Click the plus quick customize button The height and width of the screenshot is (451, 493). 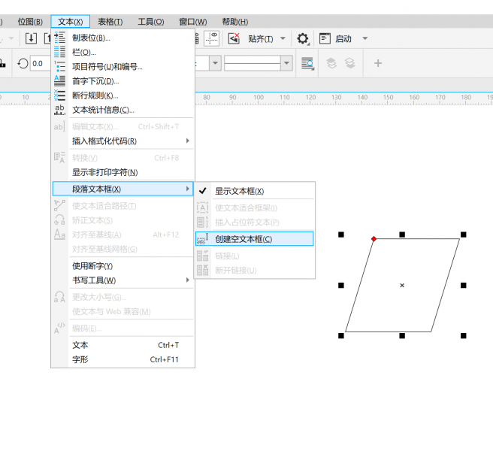[x=378, y=63]
